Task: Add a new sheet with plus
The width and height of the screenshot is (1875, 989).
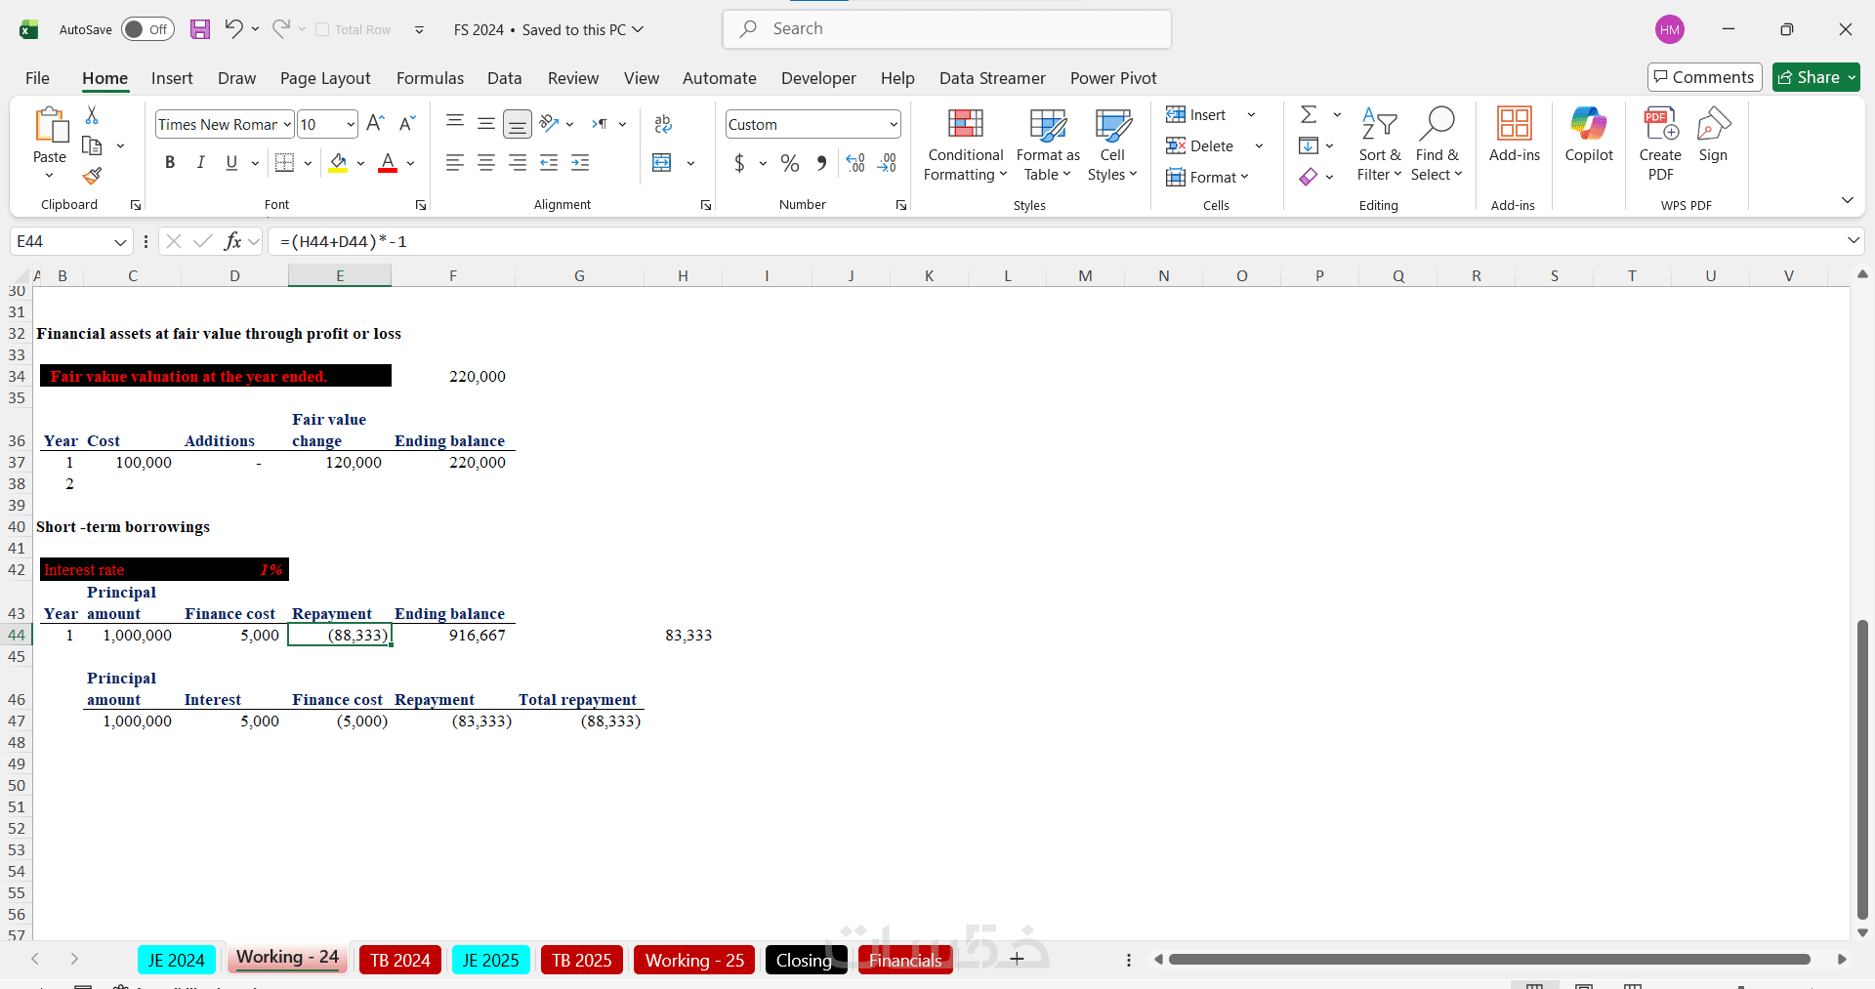Action: (x=1017, y=959)
